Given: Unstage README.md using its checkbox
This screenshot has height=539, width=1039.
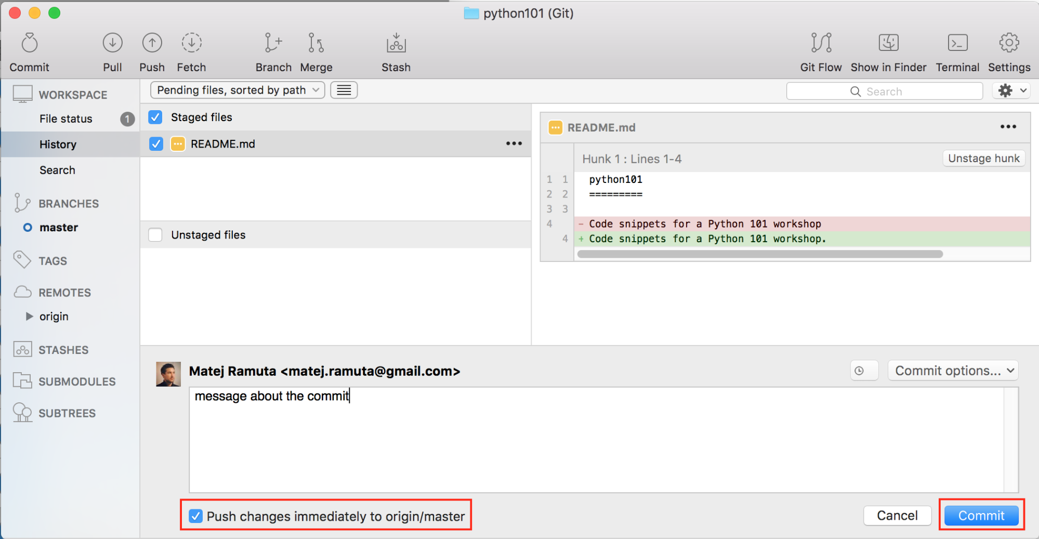Looking at the screenshot, I should (x=156, y=144).
